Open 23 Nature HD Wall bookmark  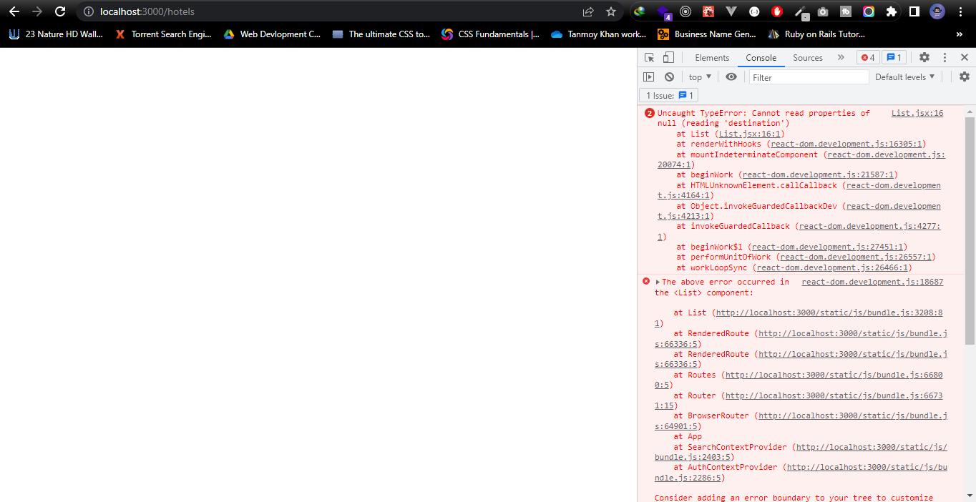coord(56,34)
